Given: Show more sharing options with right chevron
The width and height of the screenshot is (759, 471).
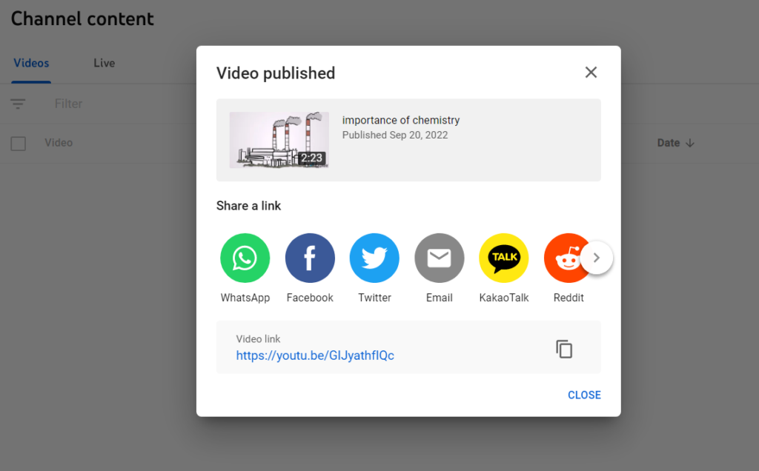Looking at the screenshot, I should coord(597,258).
